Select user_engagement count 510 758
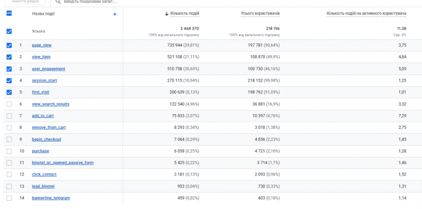422x209 pixels. 175,69
